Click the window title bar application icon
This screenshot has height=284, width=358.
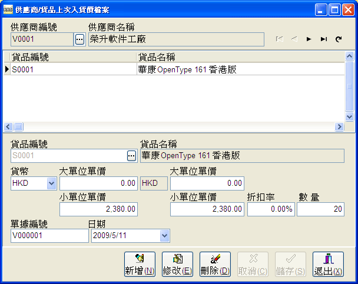pos(8,10)
